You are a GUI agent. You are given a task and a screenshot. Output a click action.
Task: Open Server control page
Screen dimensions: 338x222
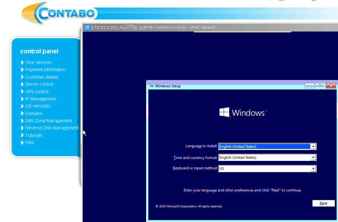coord(39,84)
